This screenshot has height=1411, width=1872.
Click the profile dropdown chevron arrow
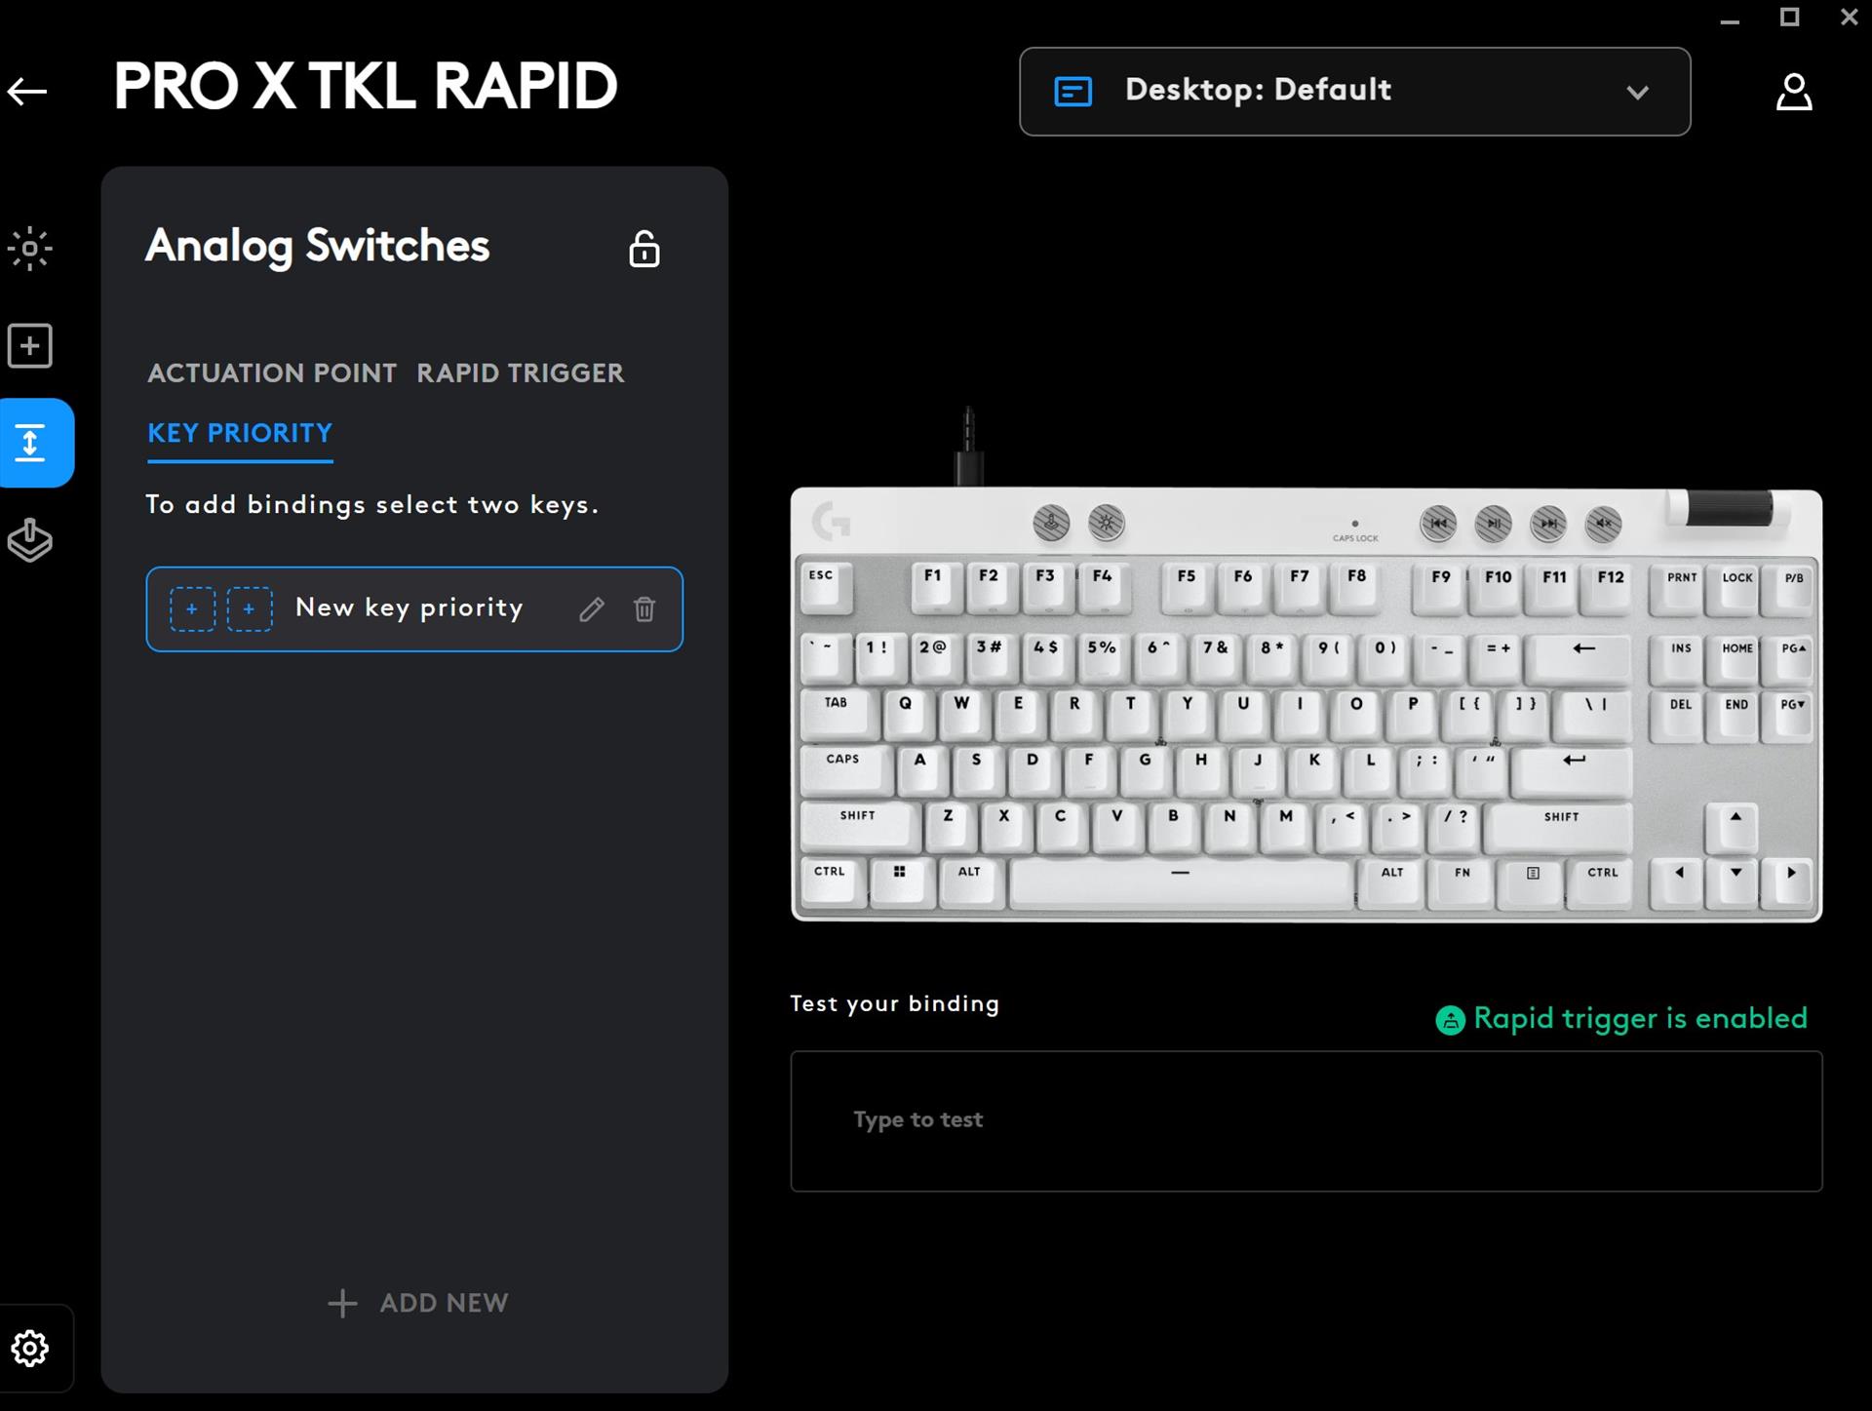pos(1637,93)
